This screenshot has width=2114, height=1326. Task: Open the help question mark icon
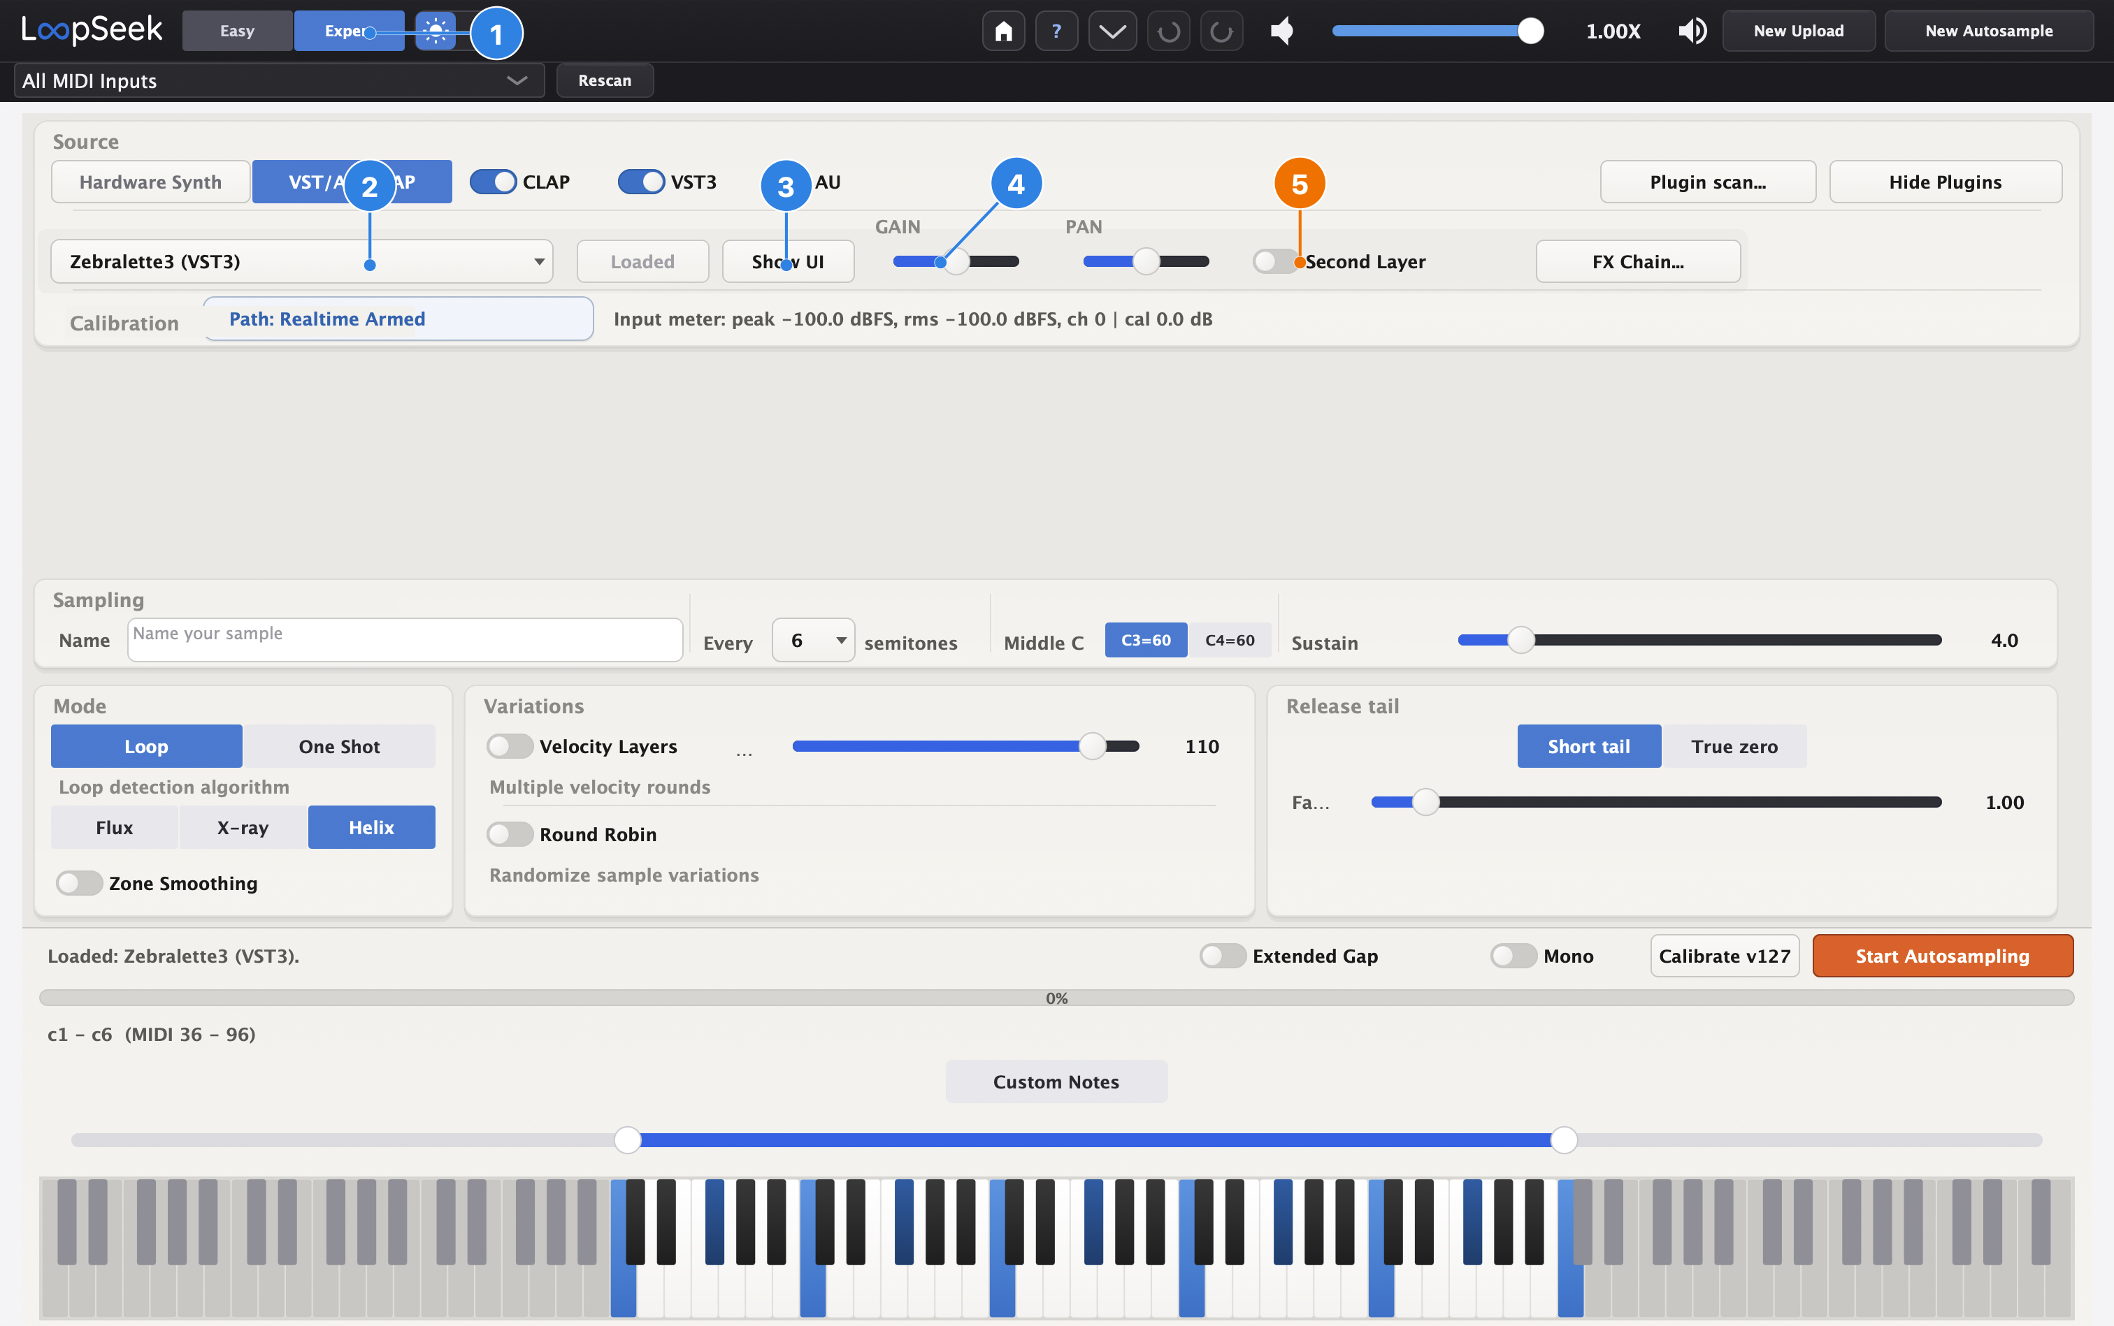(1056, 31)
